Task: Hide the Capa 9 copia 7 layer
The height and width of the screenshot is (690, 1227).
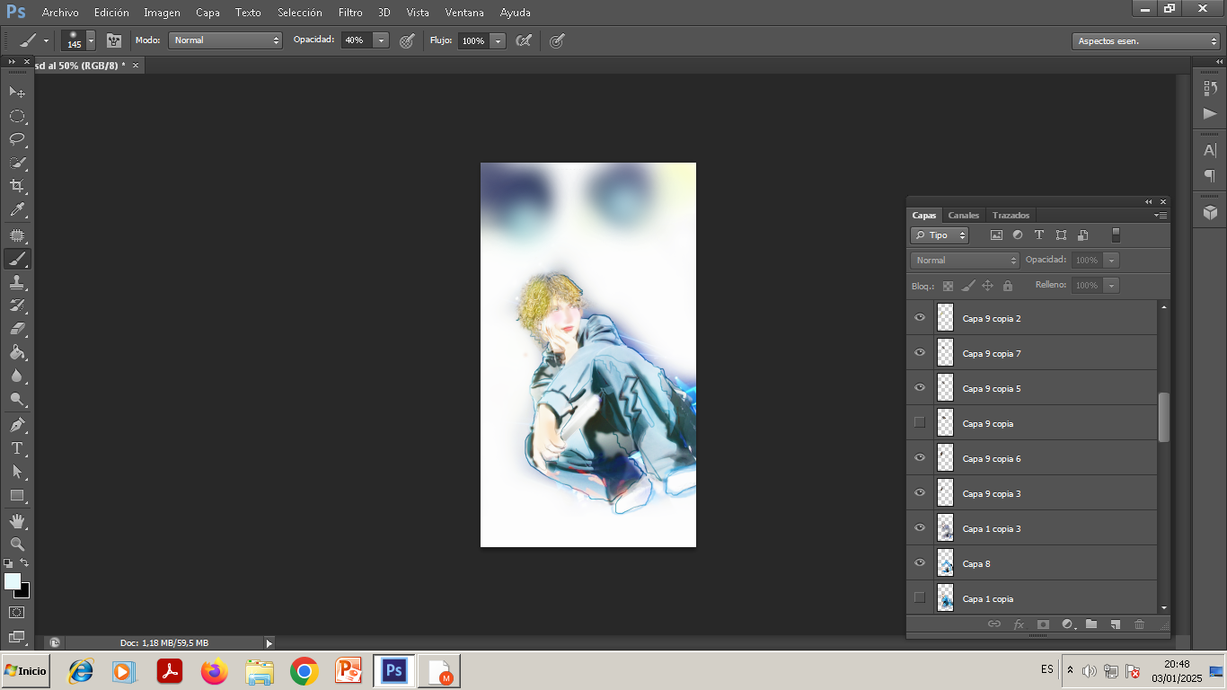Action: [x=919, y=353]
